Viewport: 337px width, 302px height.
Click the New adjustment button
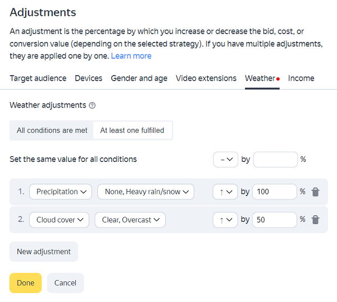44,252
